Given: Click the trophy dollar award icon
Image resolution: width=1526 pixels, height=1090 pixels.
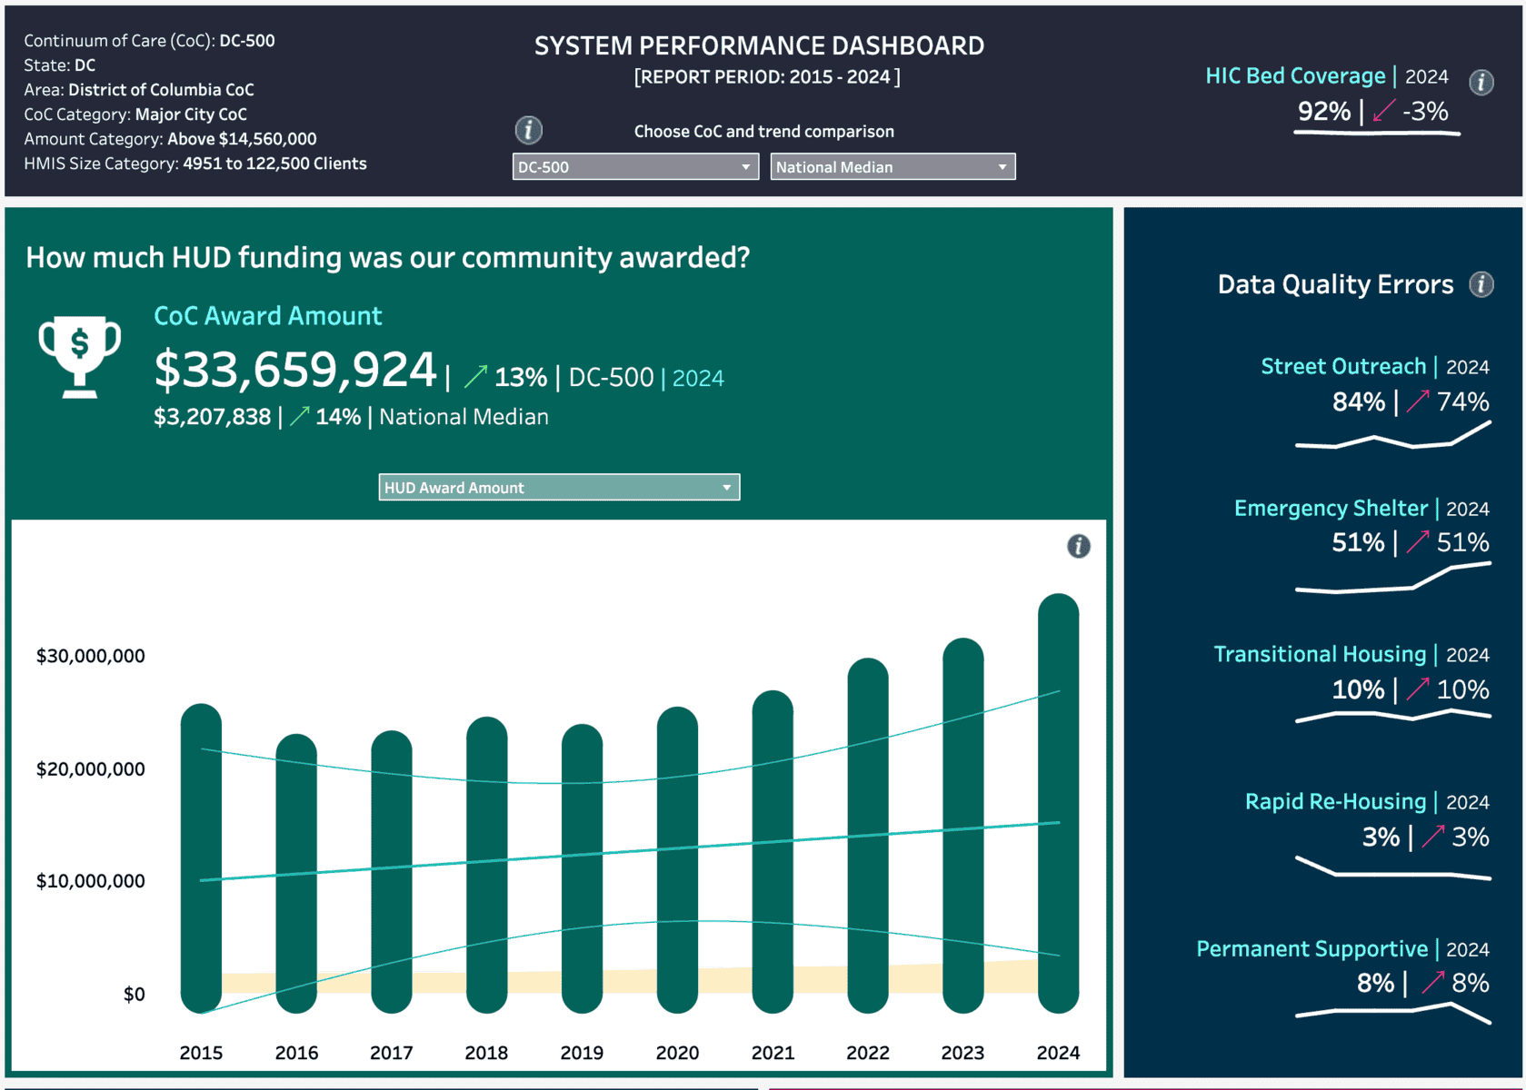Looking at the screenshot, I should click(79, 356).
